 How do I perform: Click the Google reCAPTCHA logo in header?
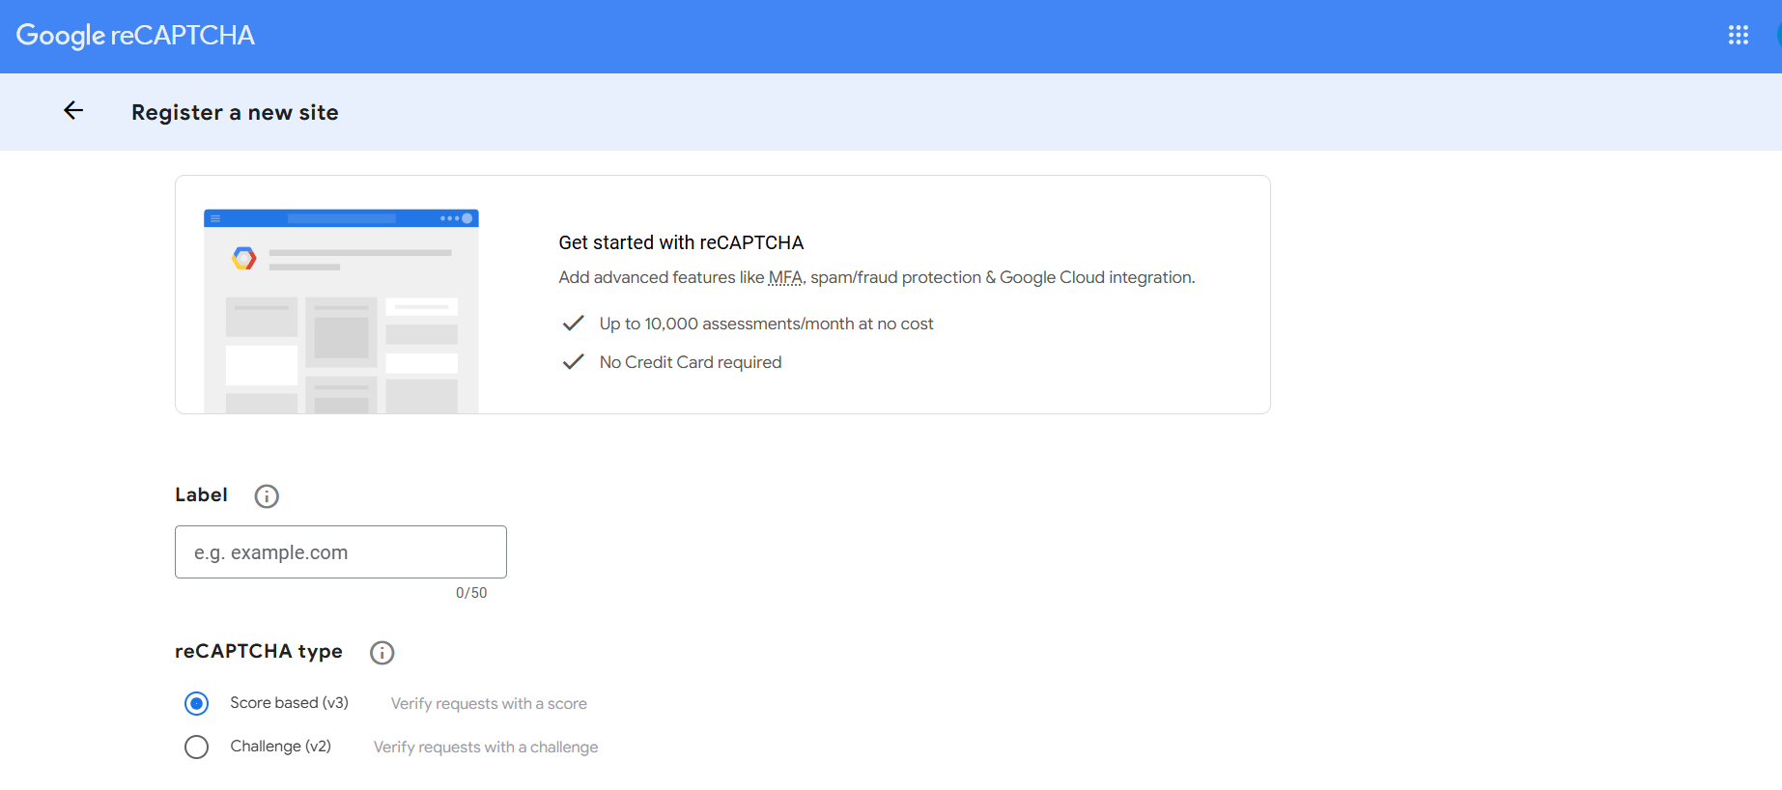pyautogui.click(x=134, y=35)
